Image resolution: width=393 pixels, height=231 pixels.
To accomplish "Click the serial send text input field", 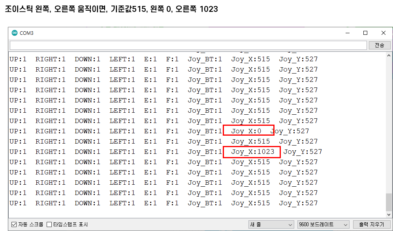I will 188,45.
